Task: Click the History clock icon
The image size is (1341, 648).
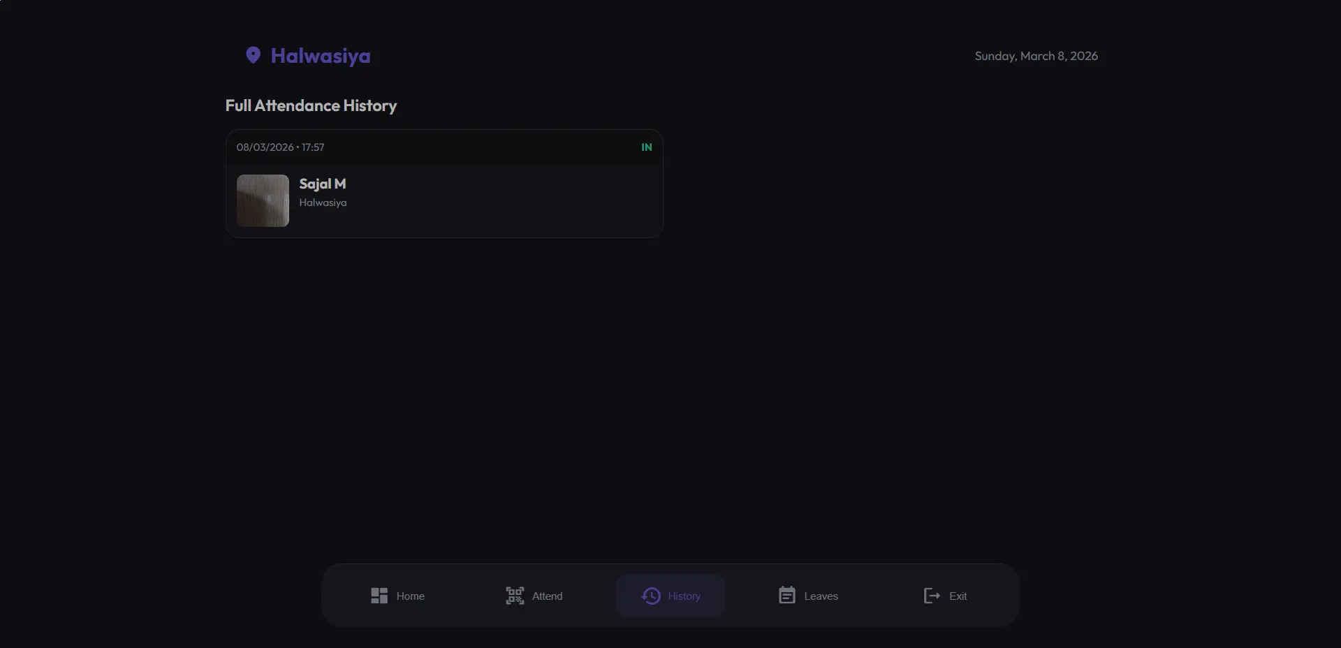Action: point(651,596)
